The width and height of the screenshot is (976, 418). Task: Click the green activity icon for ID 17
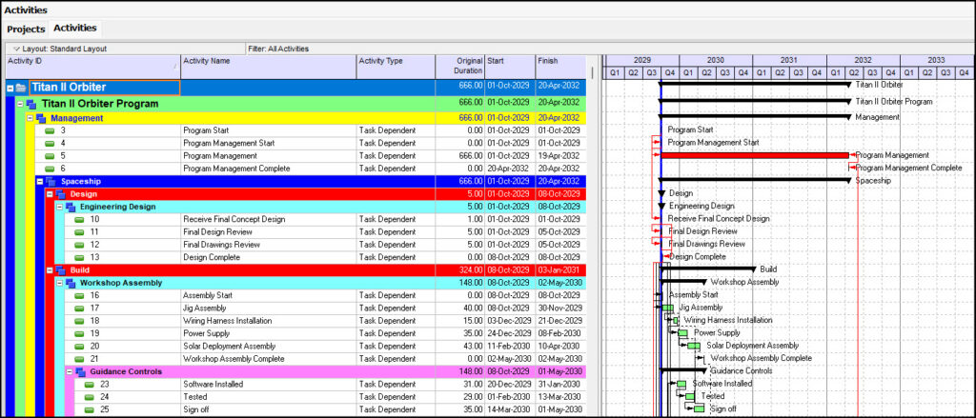(x=80, y=308)
